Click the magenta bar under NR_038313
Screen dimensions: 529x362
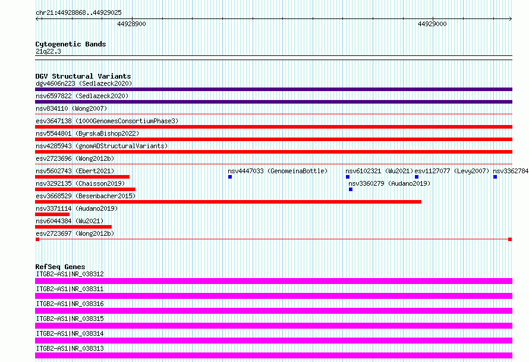coord(273,355)
